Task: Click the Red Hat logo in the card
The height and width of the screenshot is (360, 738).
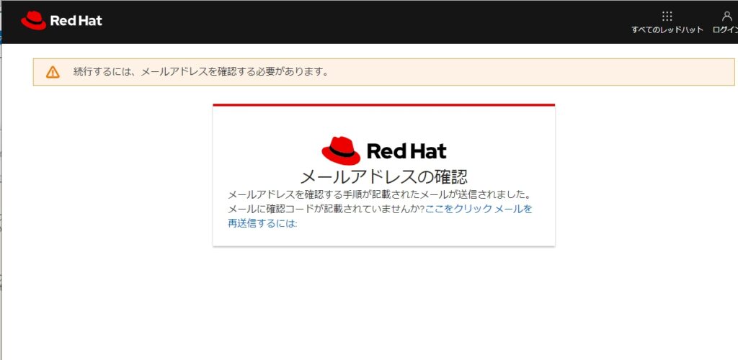Action: (384, 151)
